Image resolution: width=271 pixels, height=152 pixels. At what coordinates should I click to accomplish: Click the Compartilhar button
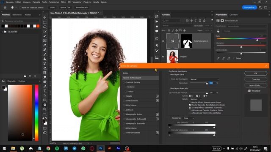tap(249, 8)
